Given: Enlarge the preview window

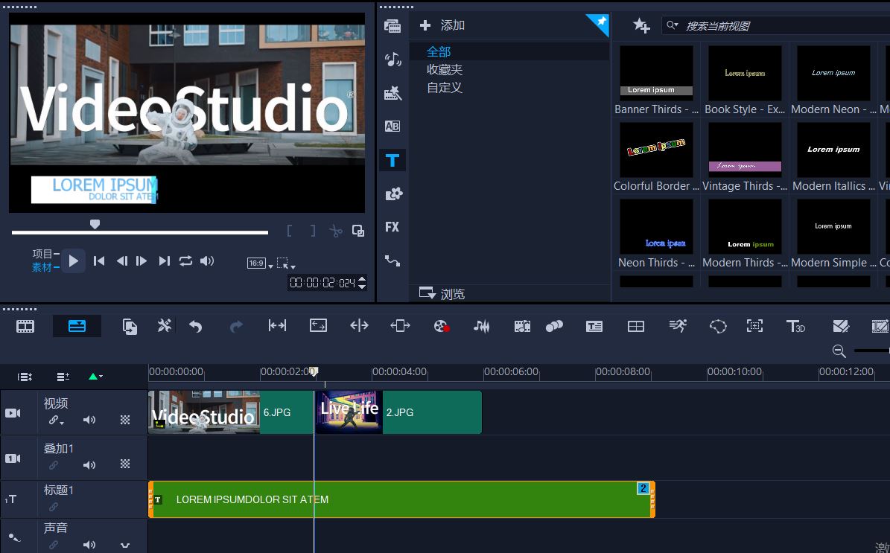Looking at the screenshot, I should point(358,231).
